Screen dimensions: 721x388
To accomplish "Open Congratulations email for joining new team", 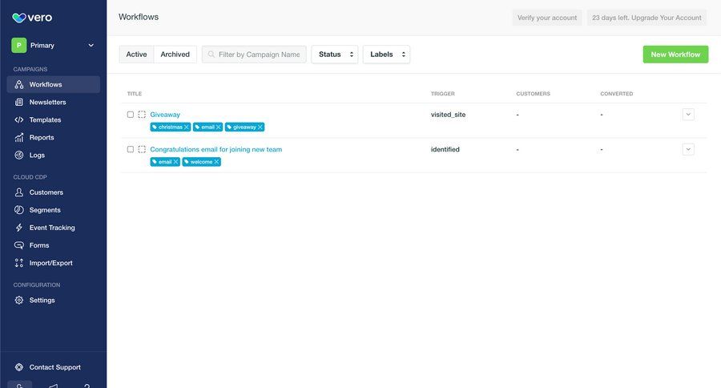I will pos(216,150).
